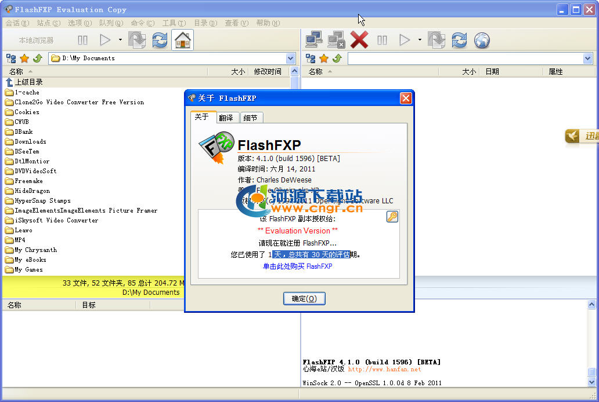This screenshot has width=599, height=402.
Task: Click the key registration icon
Action: pyautogui.click(x=392, y=217)
